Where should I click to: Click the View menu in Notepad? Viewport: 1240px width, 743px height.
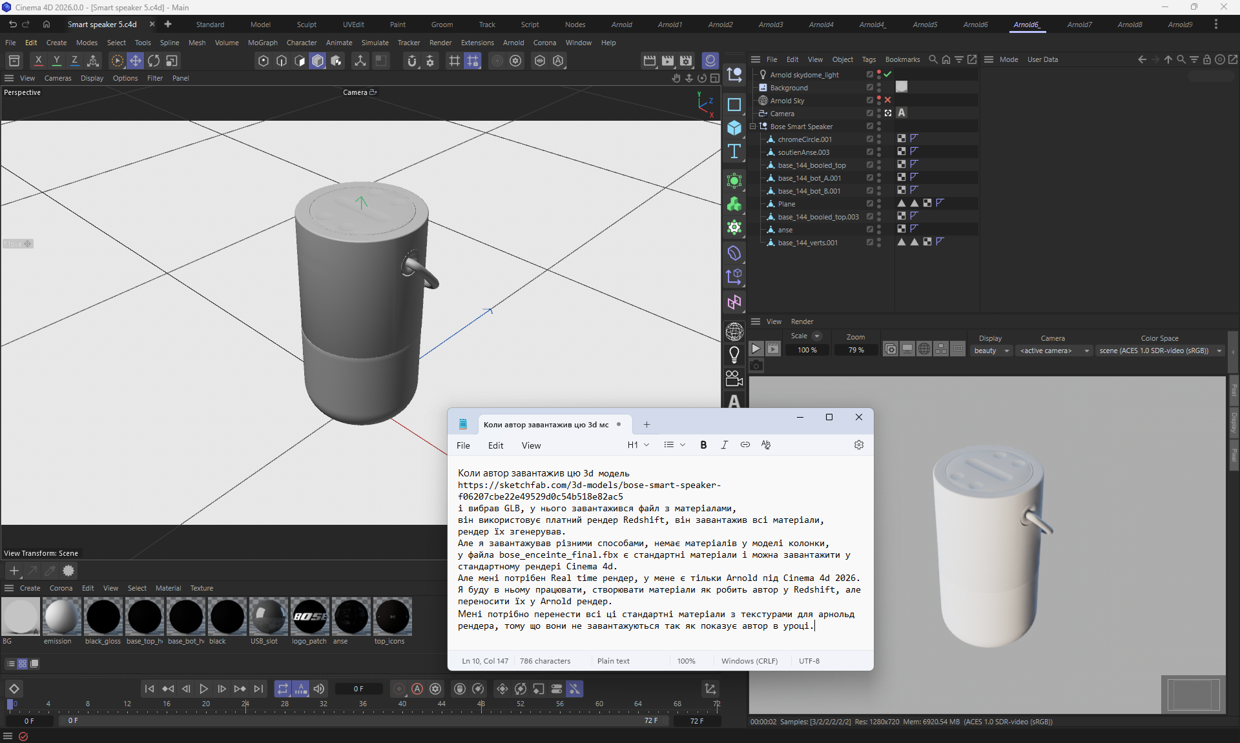531,445
